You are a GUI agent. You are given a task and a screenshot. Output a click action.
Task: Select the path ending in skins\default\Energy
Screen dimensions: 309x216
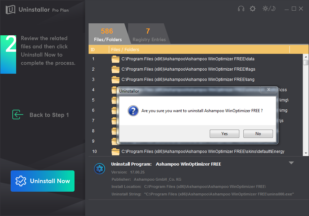coord(203,152)
